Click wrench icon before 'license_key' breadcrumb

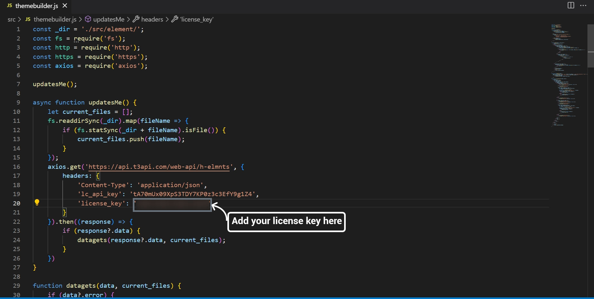point(175,19)
